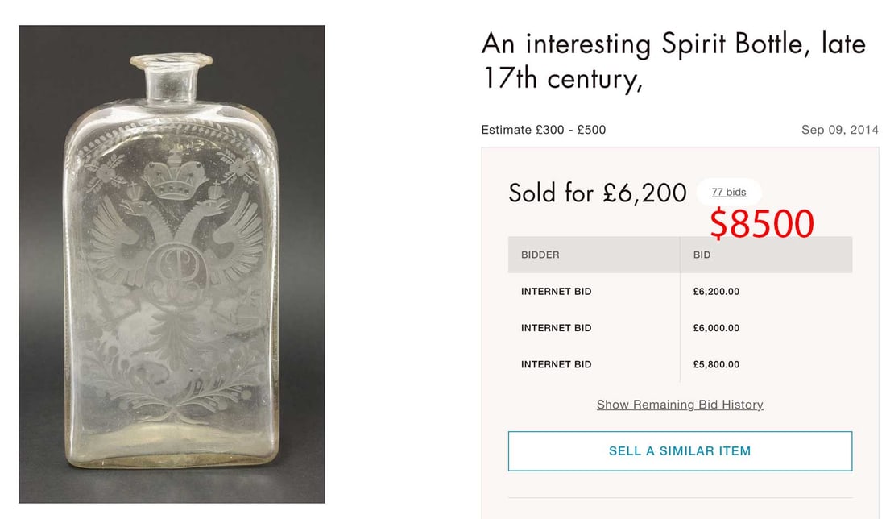The height and width of the screenshot is (519, 886).
Task: Select the £6,000.00 bid entry
Action: [x=716, y=328]
